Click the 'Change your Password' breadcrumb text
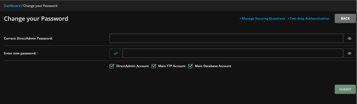This screenshot has width=357, height=104. tap(40, 6)
